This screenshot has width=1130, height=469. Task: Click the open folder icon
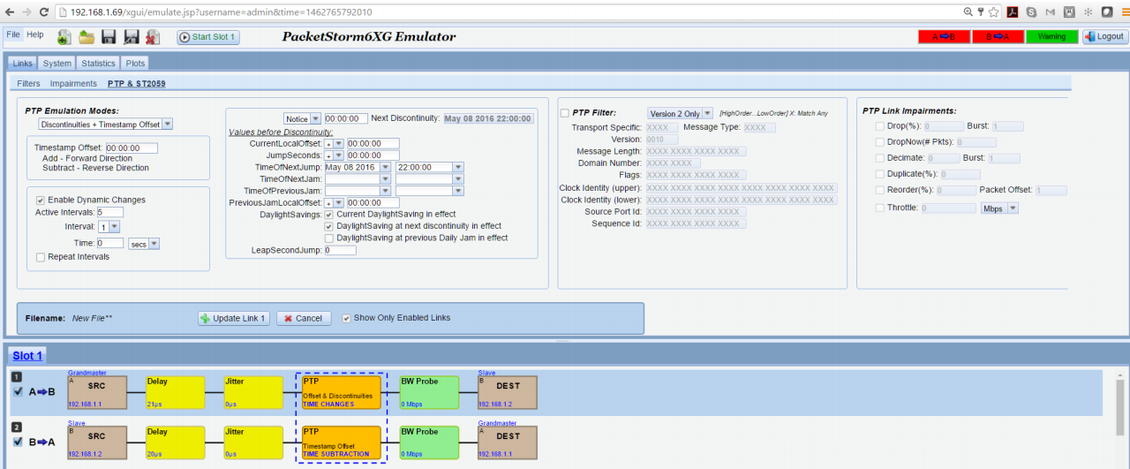coord(87,37)
